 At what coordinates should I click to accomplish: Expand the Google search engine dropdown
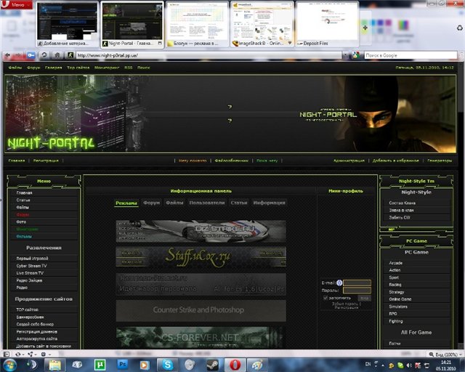pyautogui.click(x=357, y=55)
